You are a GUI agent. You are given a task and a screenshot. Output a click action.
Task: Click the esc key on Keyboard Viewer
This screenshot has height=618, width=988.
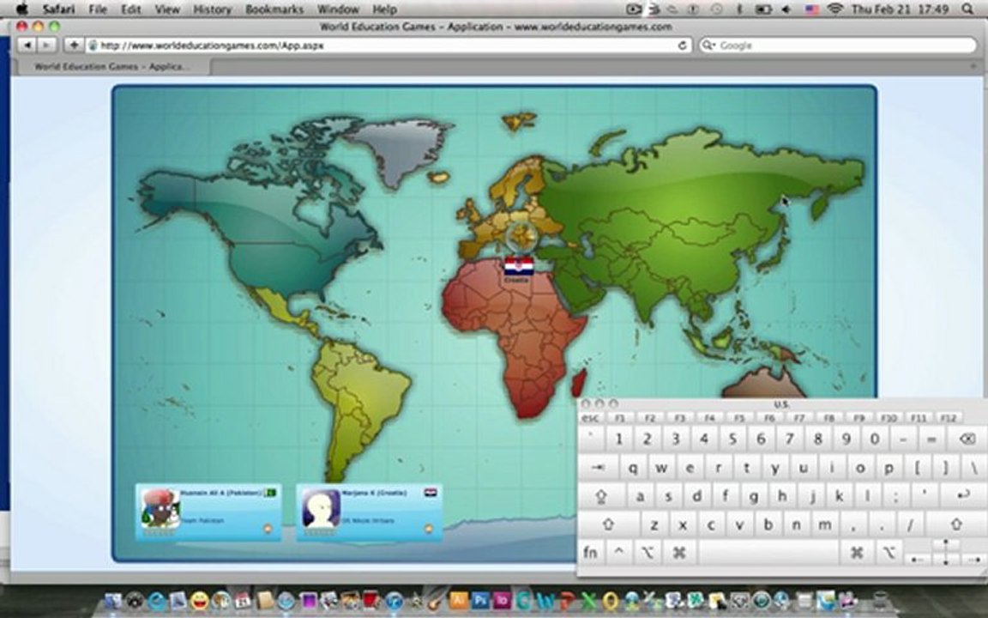[590, 417]
